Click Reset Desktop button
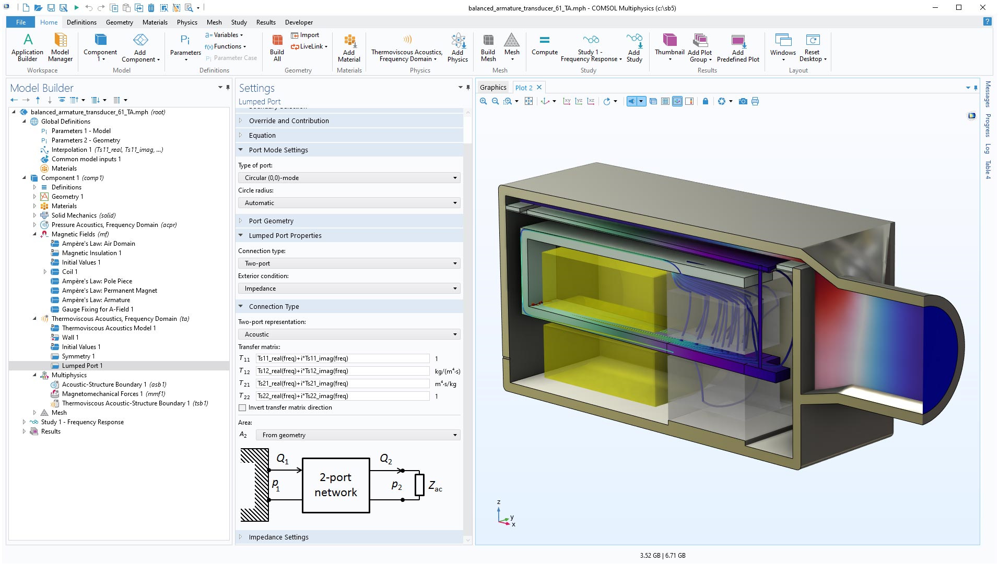Viewport: 999px width, 564px height. 813,47
